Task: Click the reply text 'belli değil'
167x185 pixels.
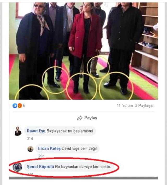Action: click(88, 148)
